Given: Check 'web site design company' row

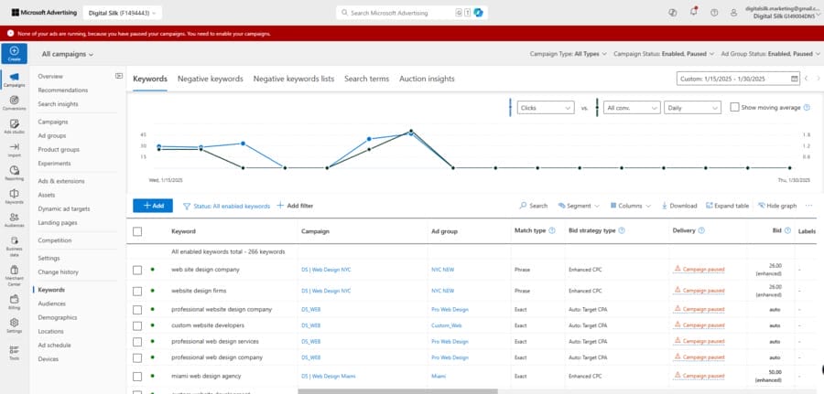Looking at the screenshot, I should (x=137, y=270).
